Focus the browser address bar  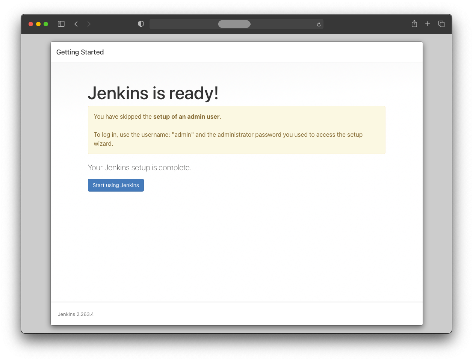click(x=234, y=24)
